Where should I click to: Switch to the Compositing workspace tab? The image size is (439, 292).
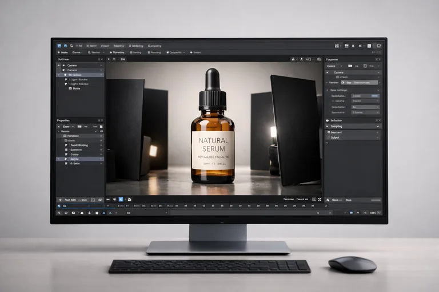tap(154, 46)
